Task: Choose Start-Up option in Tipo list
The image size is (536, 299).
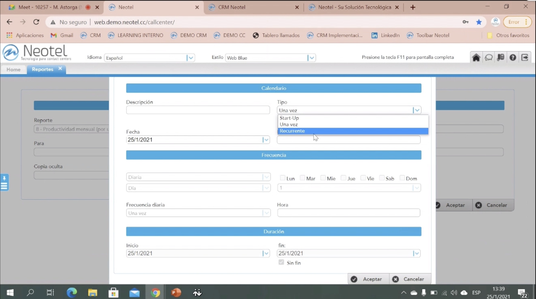Action: click(289, 118)
